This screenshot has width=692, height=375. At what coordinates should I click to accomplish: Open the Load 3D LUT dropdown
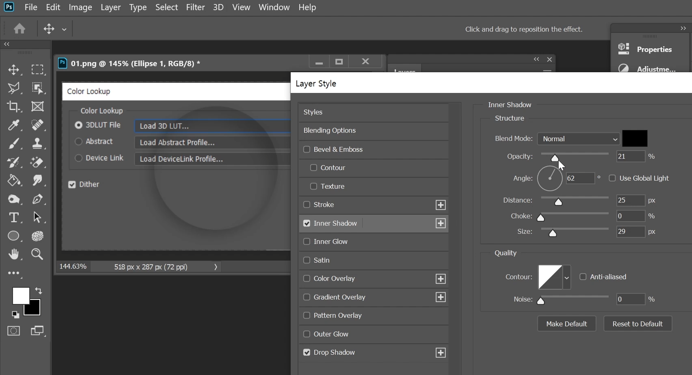(x=213, y=126)
